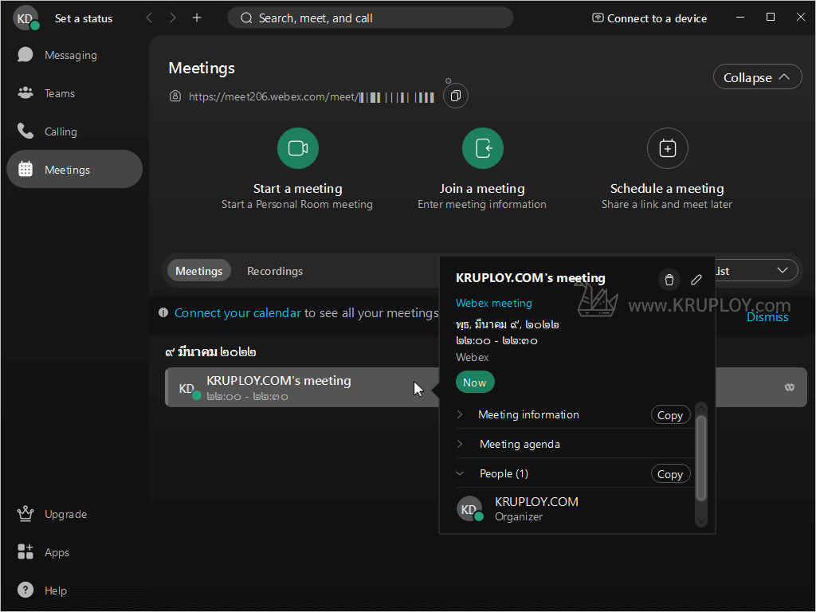Collapse the Meetings header panel
Image resolution: width=816 pixels, height=612 pixels.
757,77
